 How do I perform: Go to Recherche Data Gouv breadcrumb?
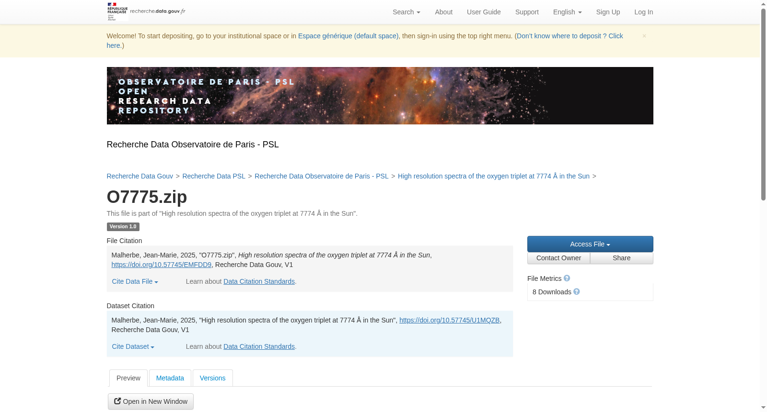[140, 176]
